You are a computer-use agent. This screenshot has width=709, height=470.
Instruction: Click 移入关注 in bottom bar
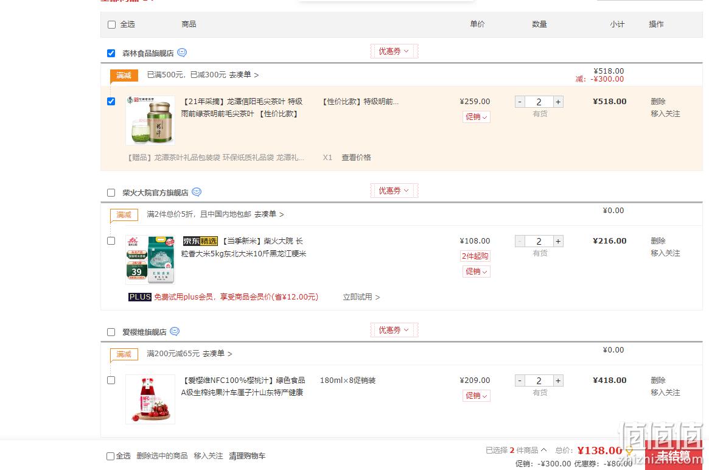(x=209, y=456)
